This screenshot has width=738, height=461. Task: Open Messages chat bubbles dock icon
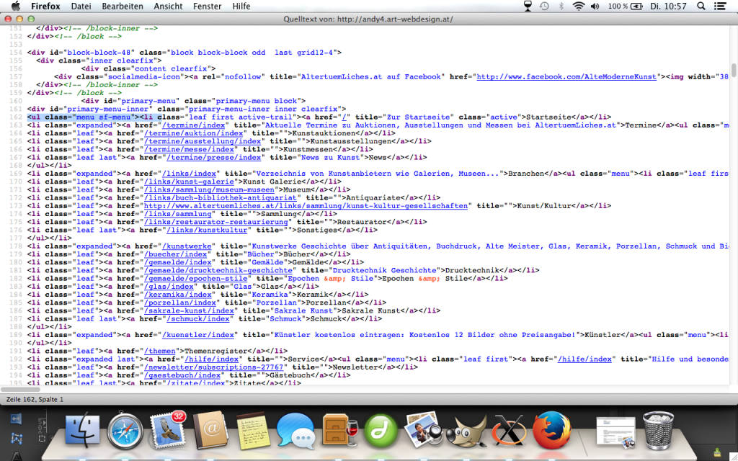[295, 433]
